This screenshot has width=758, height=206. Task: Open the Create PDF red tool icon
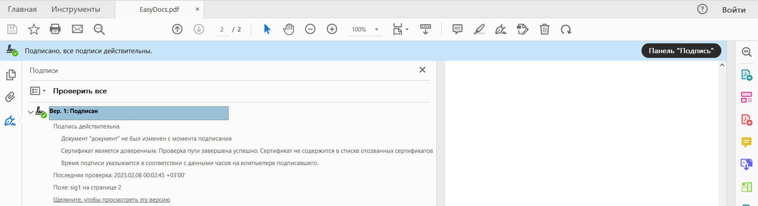pos(747,120)
